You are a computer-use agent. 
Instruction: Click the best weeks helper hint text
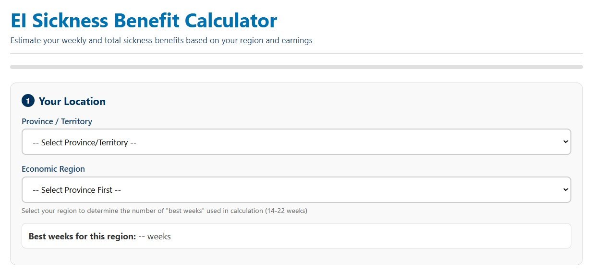point(164,211)
